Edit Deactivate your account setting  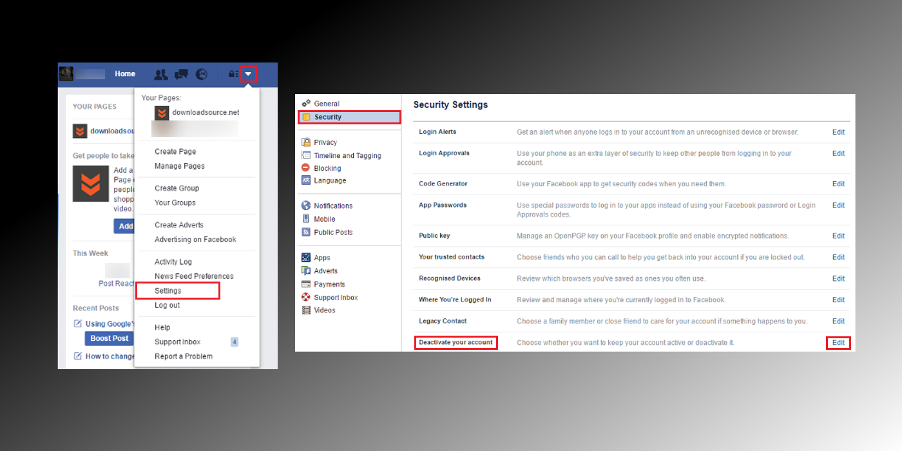[838, 343]
